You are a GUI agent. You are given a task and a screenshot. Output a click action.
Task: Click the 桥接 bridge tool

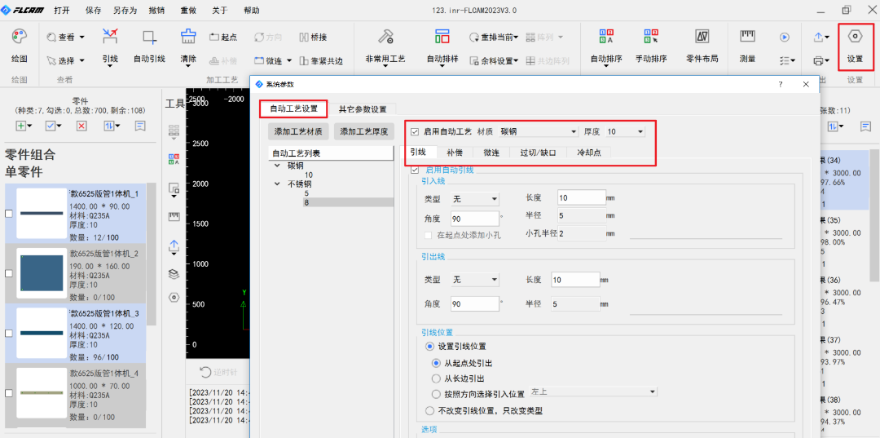click(313, 37)
